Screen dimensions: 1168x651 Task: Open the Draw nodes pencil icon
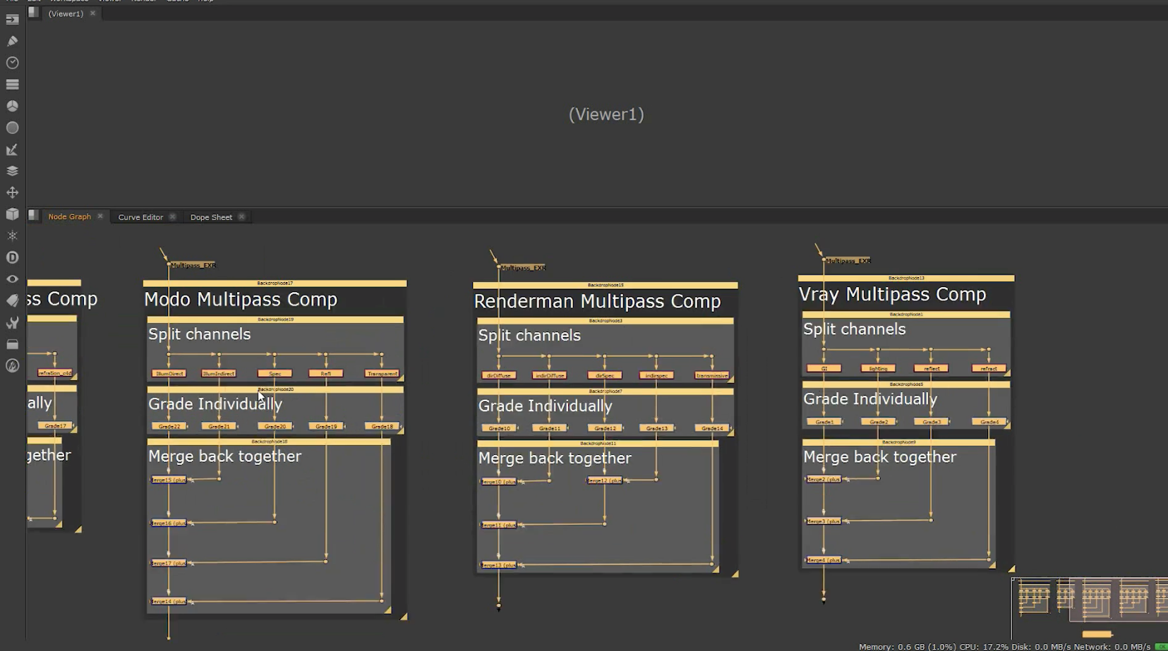click(x=12, y=41)
